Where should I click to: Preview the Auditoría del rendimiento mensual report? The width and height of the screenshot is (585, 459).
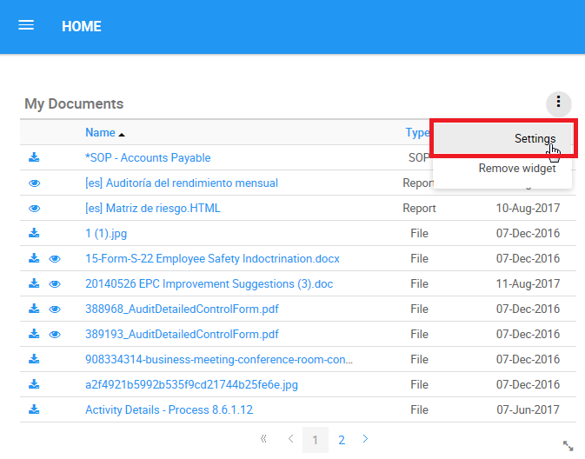[x=35, y=183]
